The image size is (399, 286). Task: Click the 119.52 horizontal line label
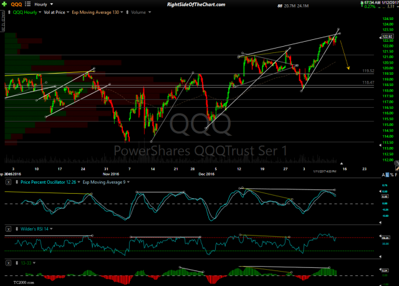click(x=368, y=70)
